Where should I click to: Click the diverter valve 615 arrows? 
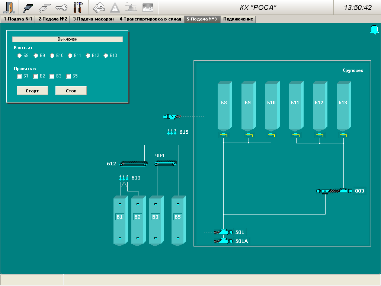click(172, 132)
